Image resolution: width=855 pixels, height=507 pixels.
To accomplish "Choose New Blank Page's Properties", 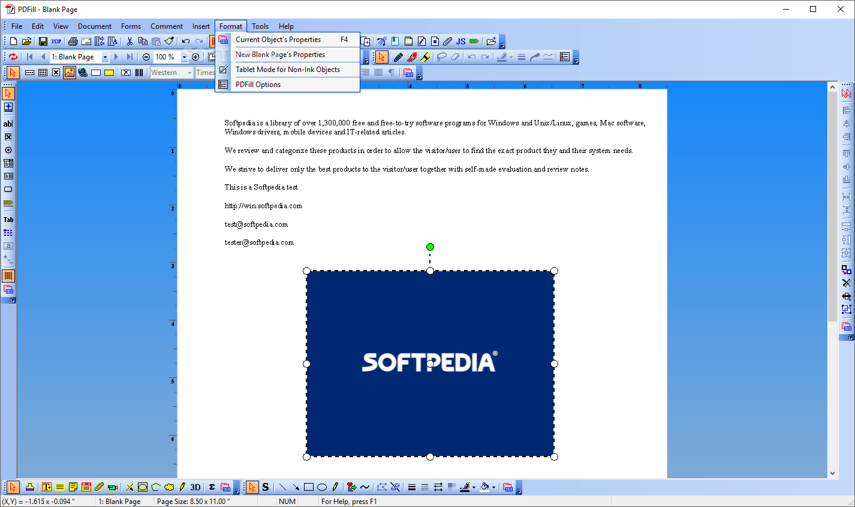I will (288, 55).
